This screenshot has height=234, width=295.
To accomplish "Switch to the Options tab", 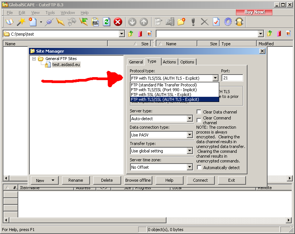I will 187,62.
